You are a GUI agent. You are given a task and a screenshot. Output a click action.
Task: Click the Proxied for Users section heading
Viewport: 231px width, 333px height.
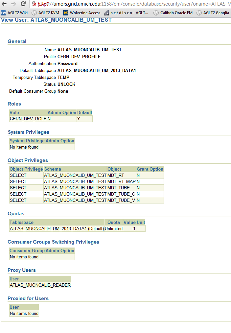click(28, 298)
